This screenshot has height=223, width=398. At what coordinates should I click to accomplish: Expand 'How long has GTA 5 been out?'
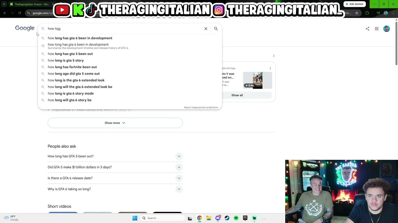[115, 156]
